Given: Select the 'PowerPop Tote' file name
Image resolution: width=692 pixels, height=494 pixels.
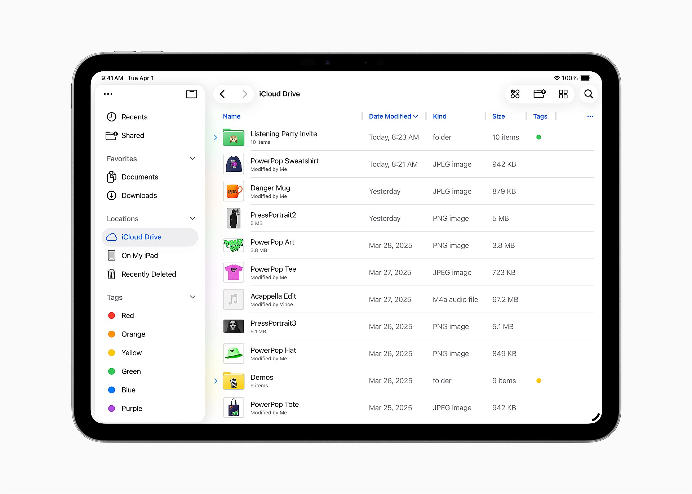Looking at the screenshot, I should point(275,404).
